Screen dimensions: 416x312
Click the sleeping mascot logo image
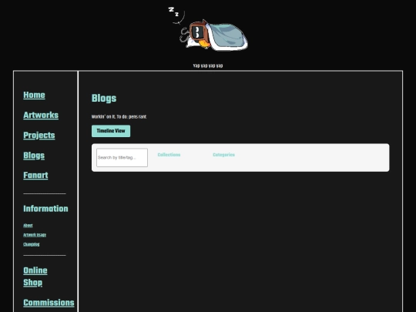[208, 29]
